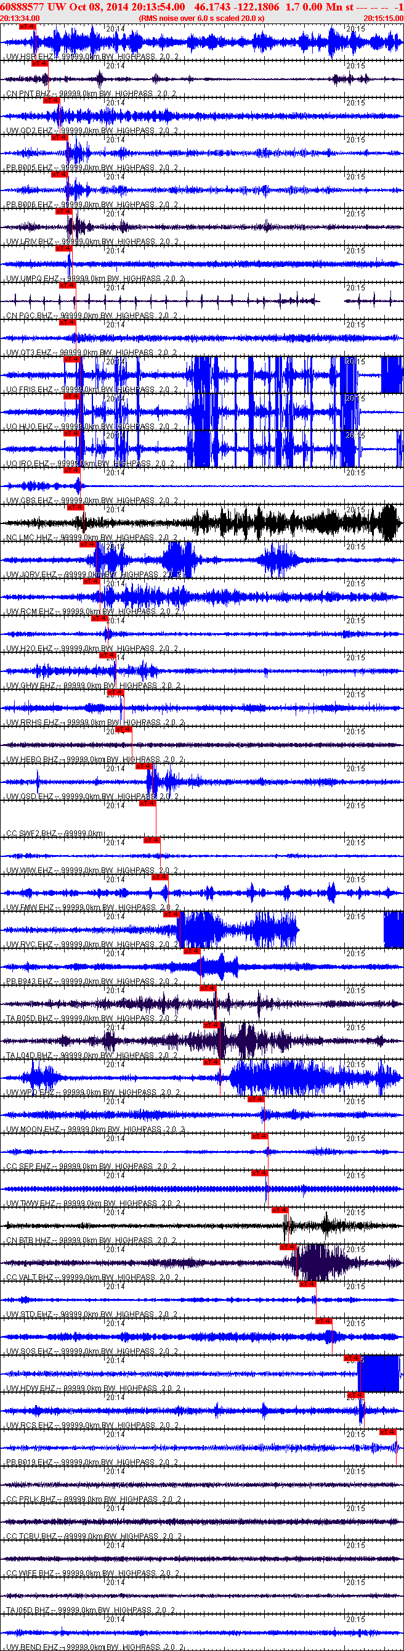Click the red pick marker on L04D trace
Image resolution: width=404 pixels, height=1651 pixels.
(x=211, y=1025)
